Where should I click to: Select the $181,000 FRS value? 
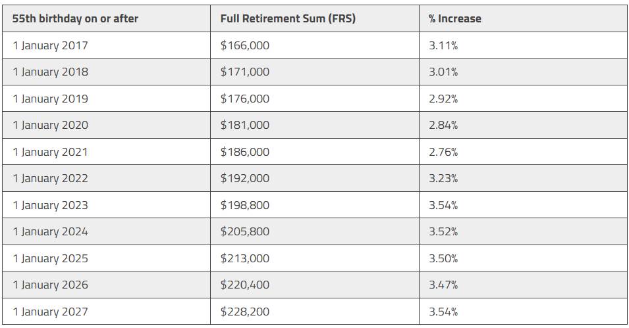(x=245, y=125)
